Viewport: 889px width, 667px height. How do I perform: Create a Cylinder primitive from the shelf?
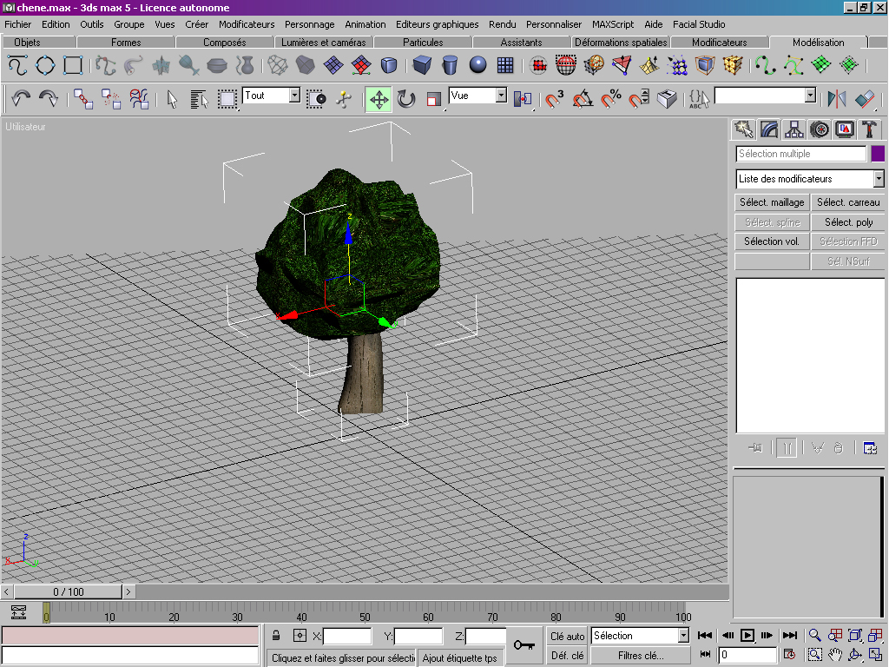450,64
